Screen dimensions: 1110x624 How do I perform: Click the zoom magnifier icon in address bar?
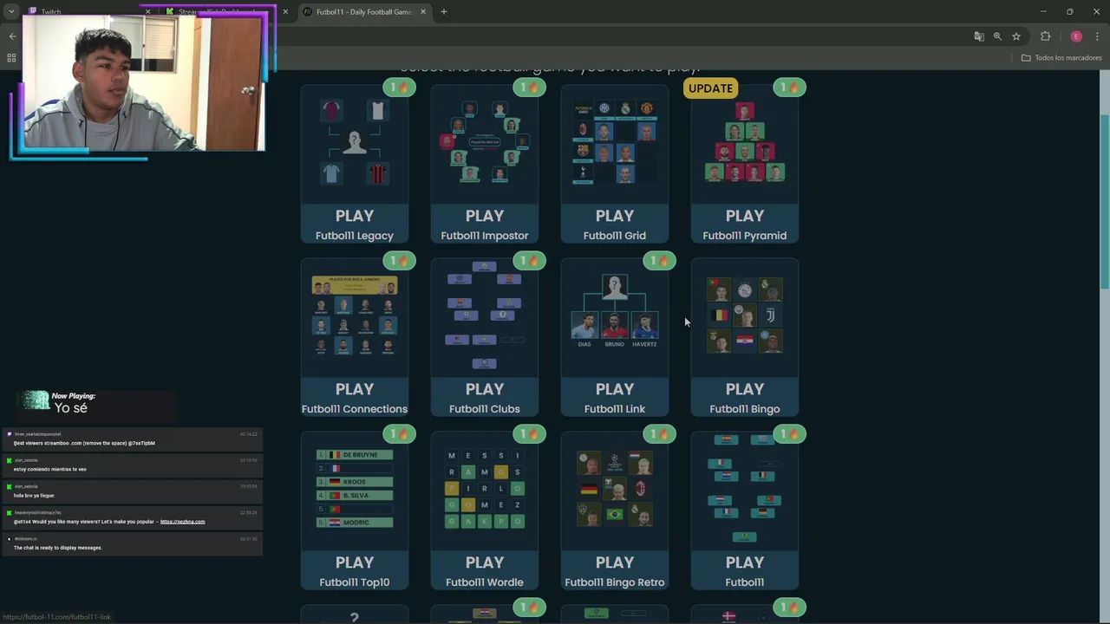pyautogui.click(x=997, y=36)
